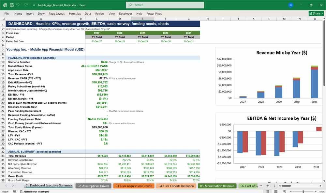Open the Formulas ribbon tab
This screenshot has height=193, width=326.
point(75,13)
